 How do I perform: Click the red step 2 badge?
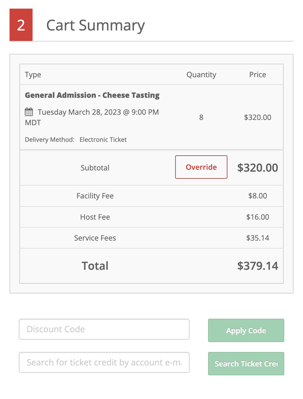coord(21,25)
